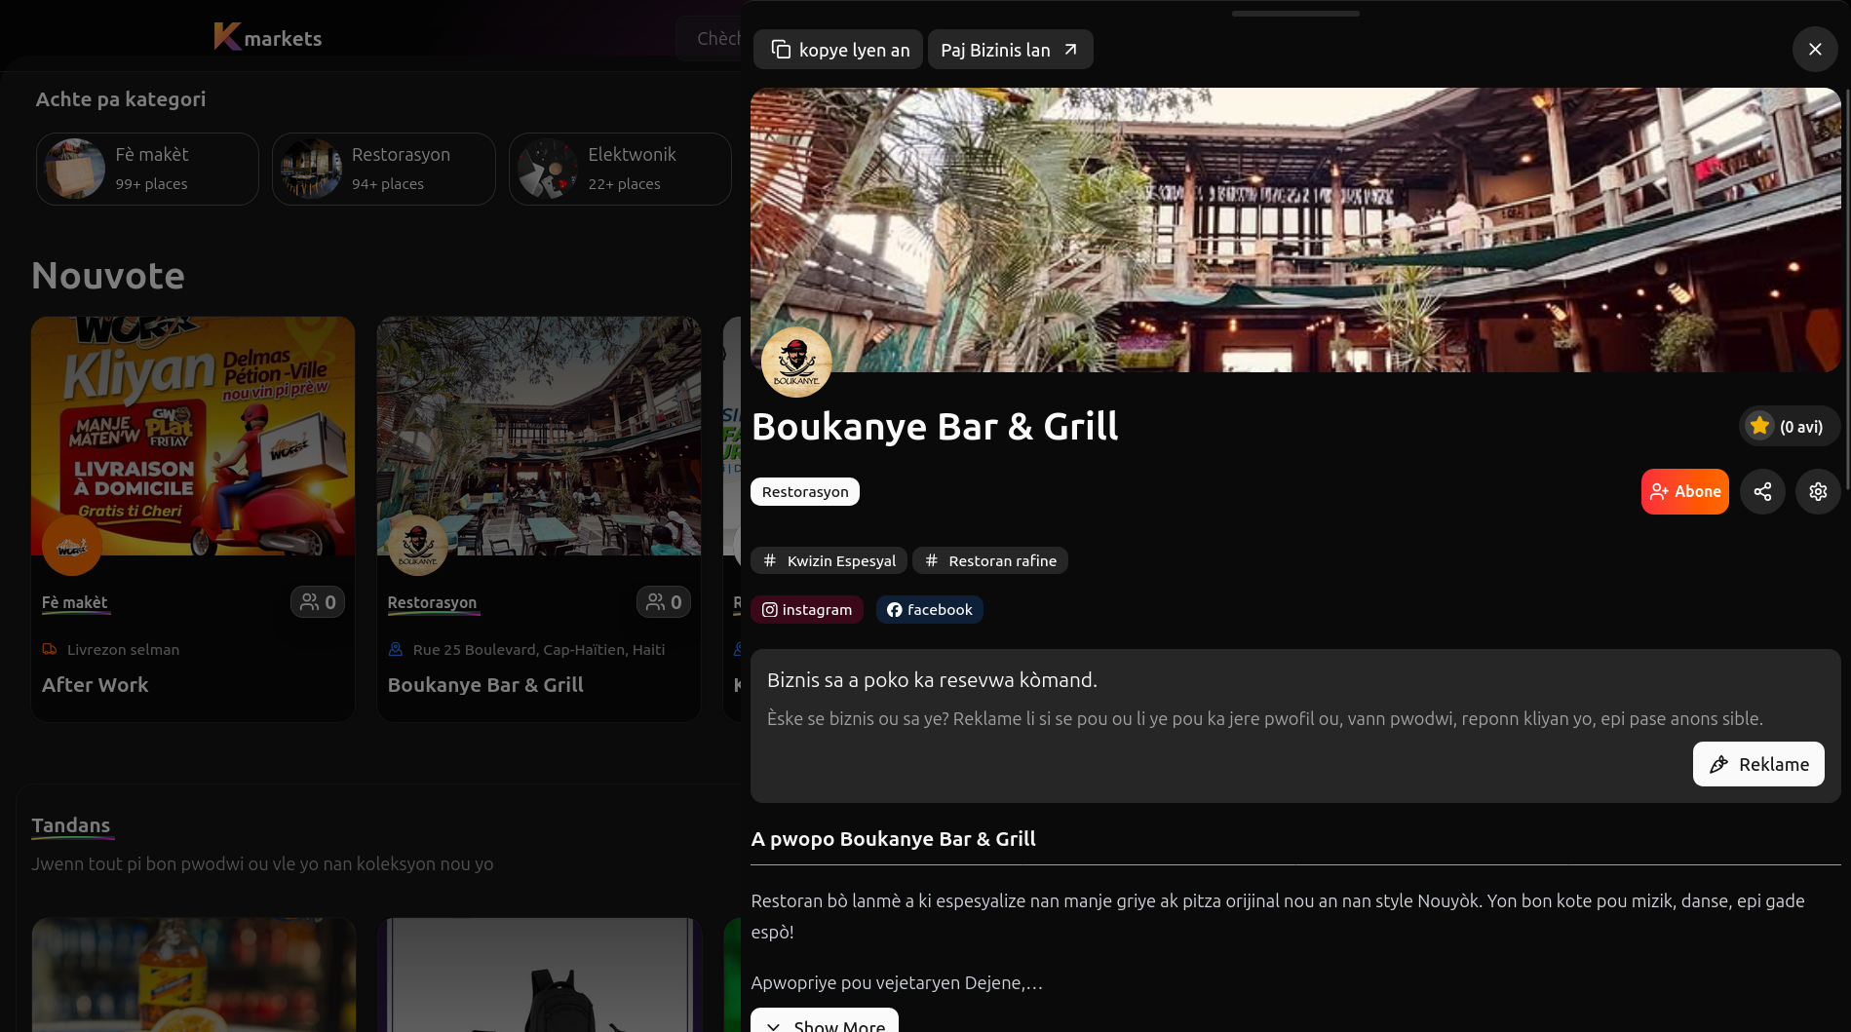The width and height of the screenshot is (1851, 1032).
Task: Click the Boukanye pirate logo avatar
Action: (x=796, y=362)
